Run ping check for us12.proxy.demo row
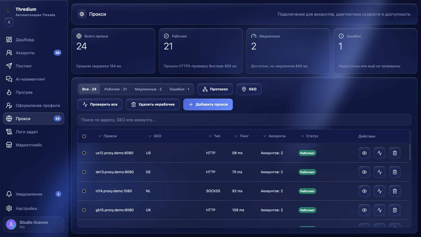Image resolution: width=421 pixels, height=237 pixels. click(380, 153)
